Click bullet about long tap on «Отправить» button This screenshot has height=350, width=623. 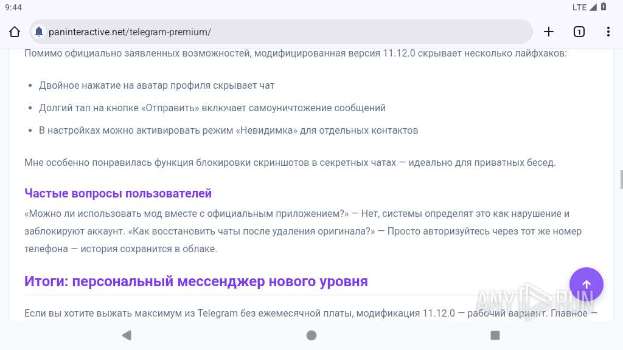pyautogui.click(x=212, y=108)
